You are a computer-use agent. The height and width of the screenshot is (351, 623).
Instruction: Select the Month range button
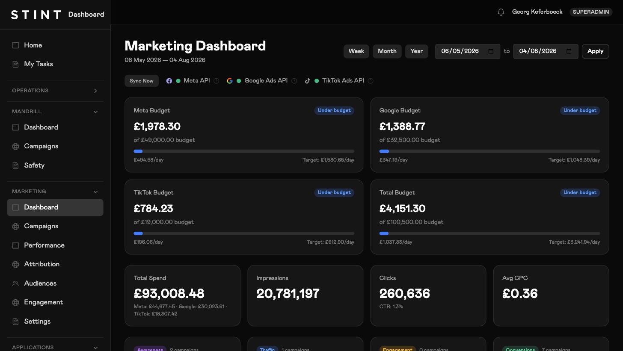[x=387, y=51]
